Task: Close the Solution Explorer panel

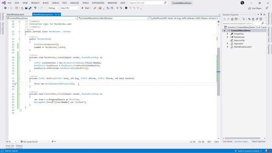Action: coord(264,15)
